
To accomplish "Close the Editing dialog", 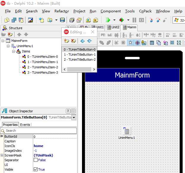I will coord(93,32).
